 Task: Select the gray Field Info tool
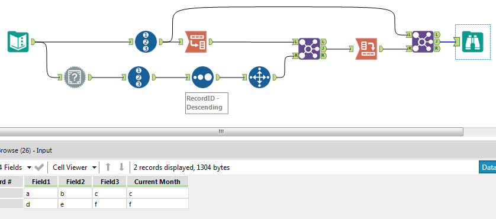tap(75, 77)
